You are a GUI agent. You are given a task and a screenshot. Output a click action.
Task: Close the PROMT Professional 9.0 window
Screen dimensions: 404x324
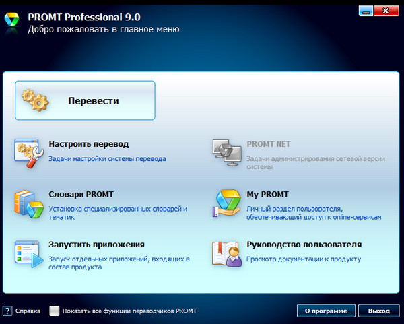pyautogui.click(x=386, y=11)
